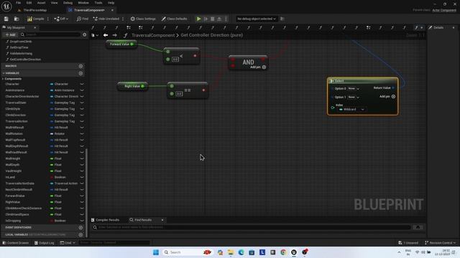Viewport: 460px width, 258px height.
Task: Open the debug object selector dropdown
Action: tap(257, 19)
